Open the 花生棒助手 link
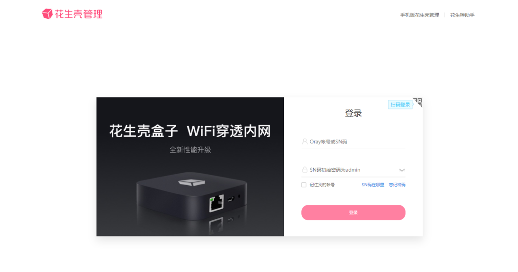The image size is (518, 272). pyautogui.click(x=462, y=15)
